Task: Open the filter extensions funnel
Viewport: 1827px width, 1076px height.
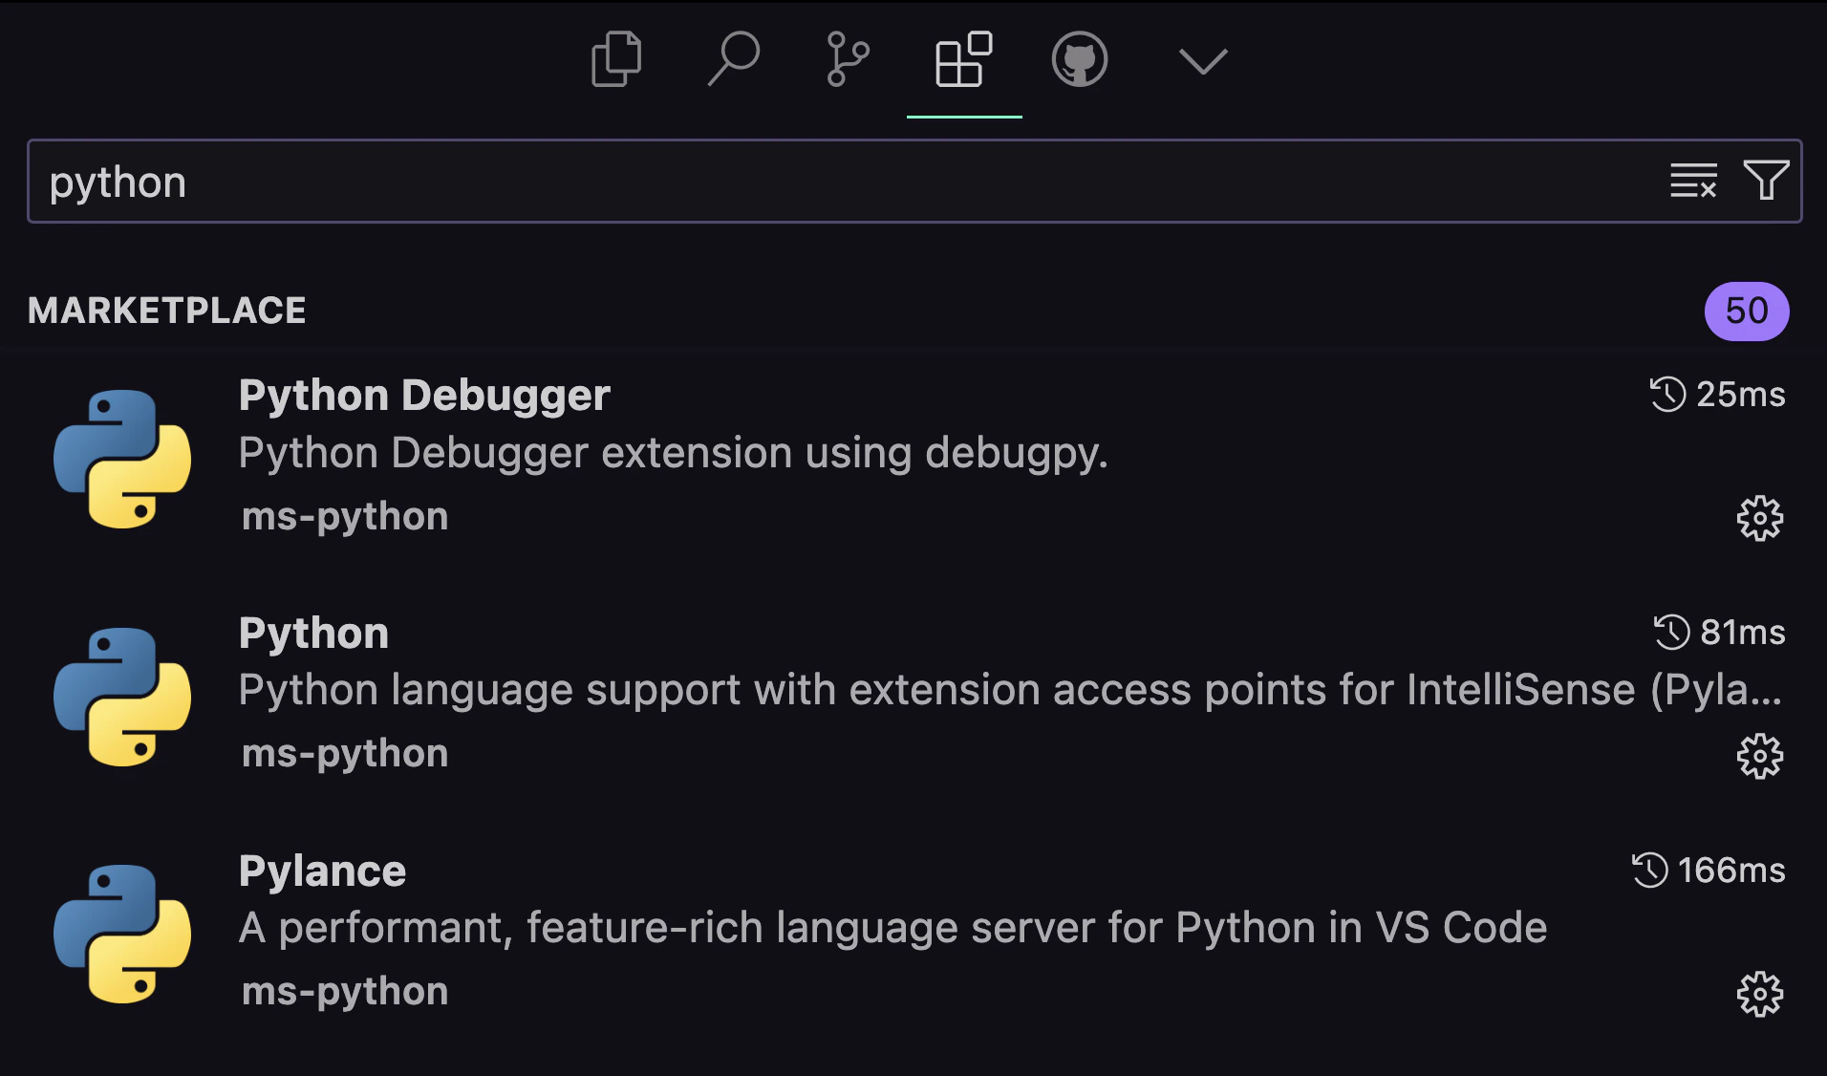Action: click(1766, 181)
